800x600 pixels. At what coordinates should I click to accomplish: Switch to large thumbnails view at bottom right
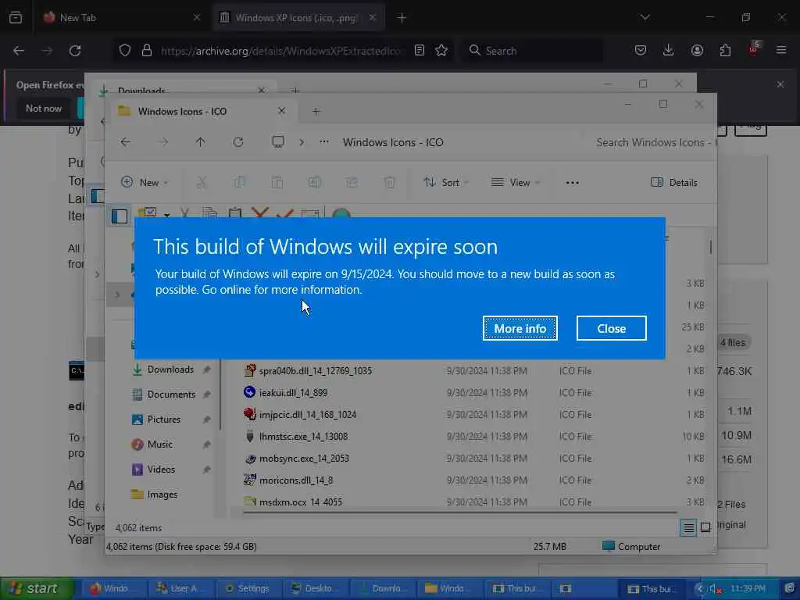(x=705, y=527)
